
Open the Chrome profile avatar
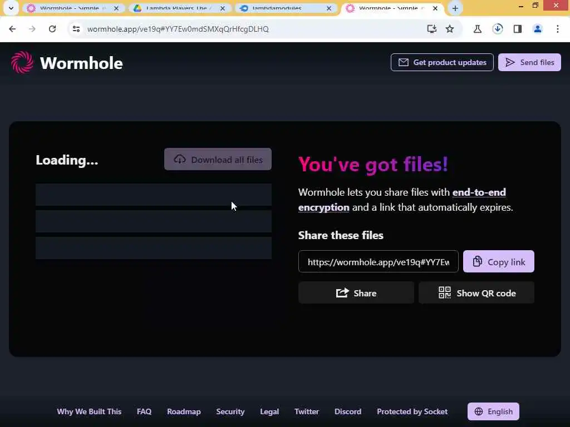click(x=538, y=29)
